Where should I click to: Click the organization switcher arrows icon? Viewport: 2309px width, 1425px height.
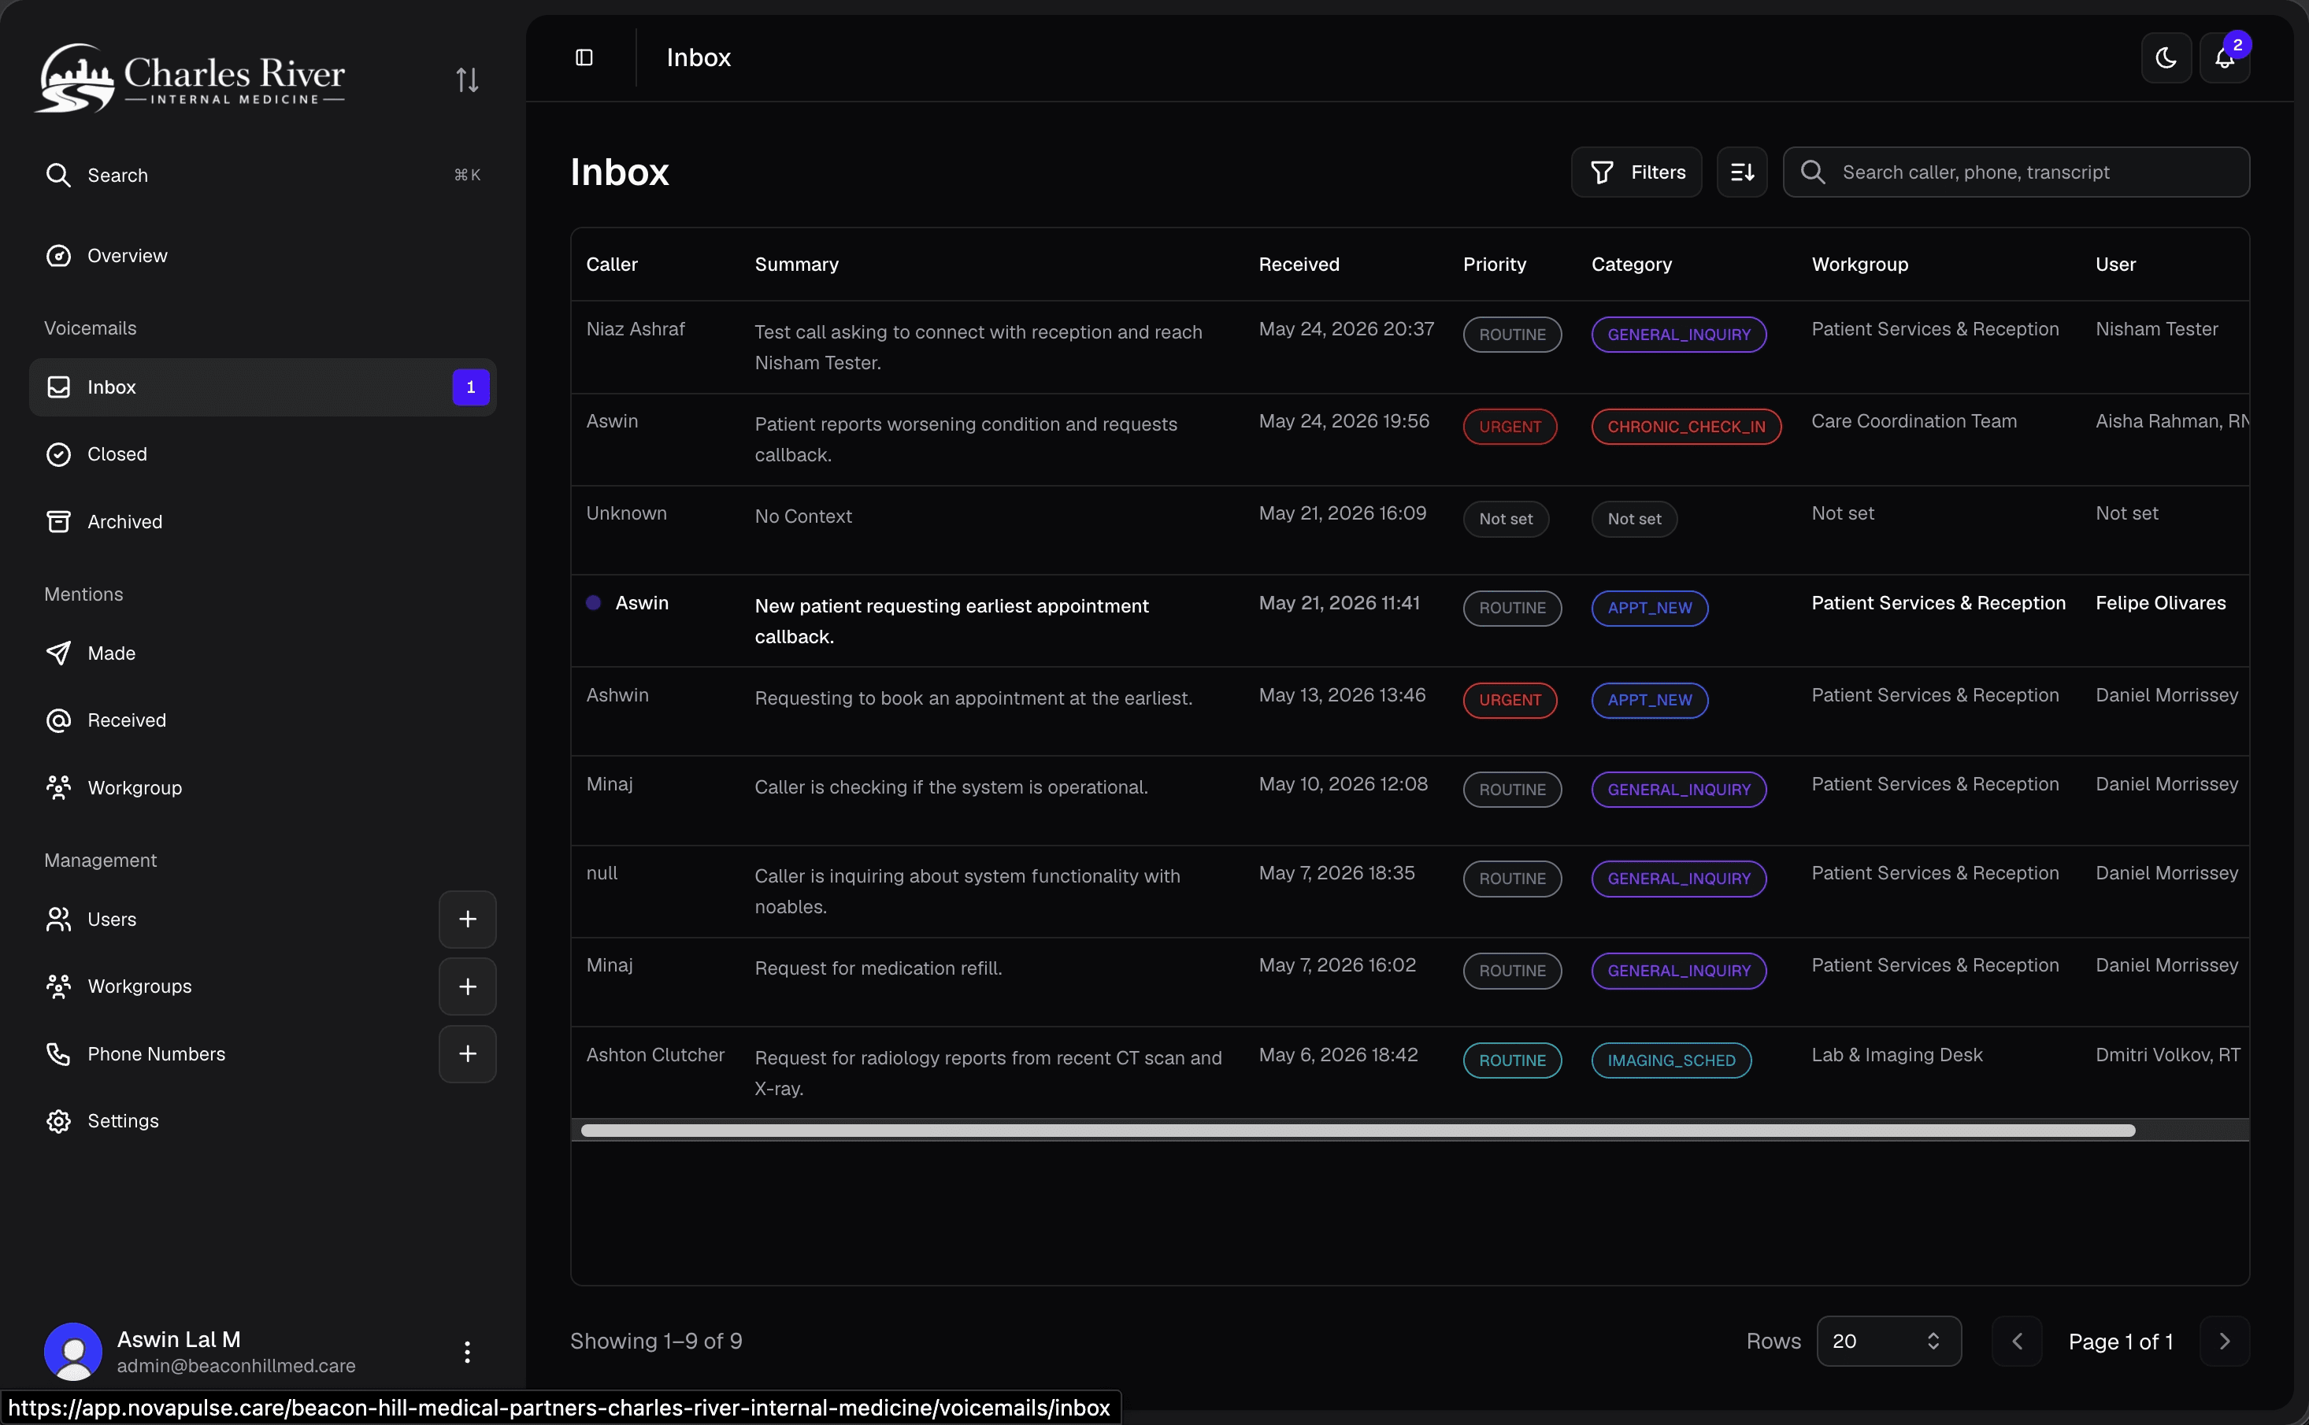[468, 80]
